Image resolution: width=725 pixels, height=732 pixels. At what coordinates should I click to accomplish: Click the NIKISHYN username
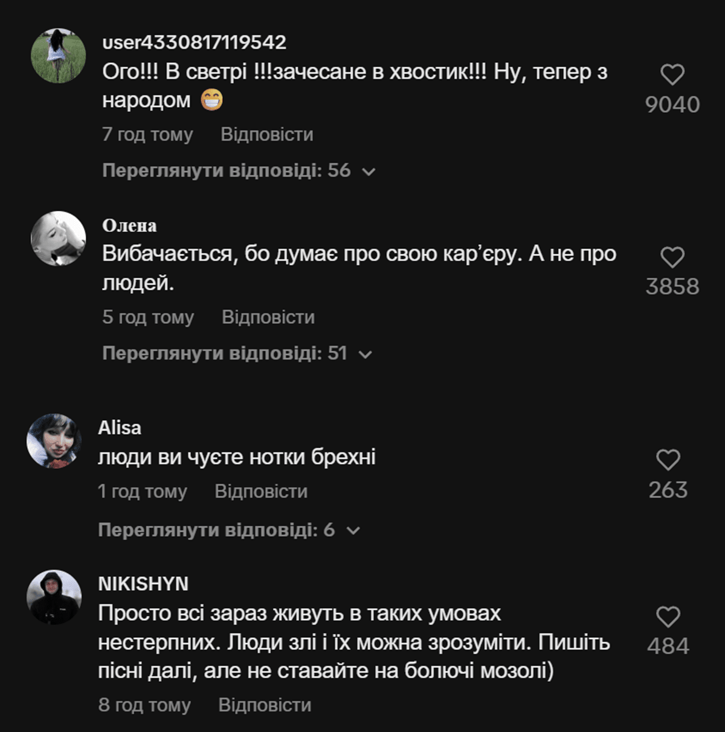point(143,584)
